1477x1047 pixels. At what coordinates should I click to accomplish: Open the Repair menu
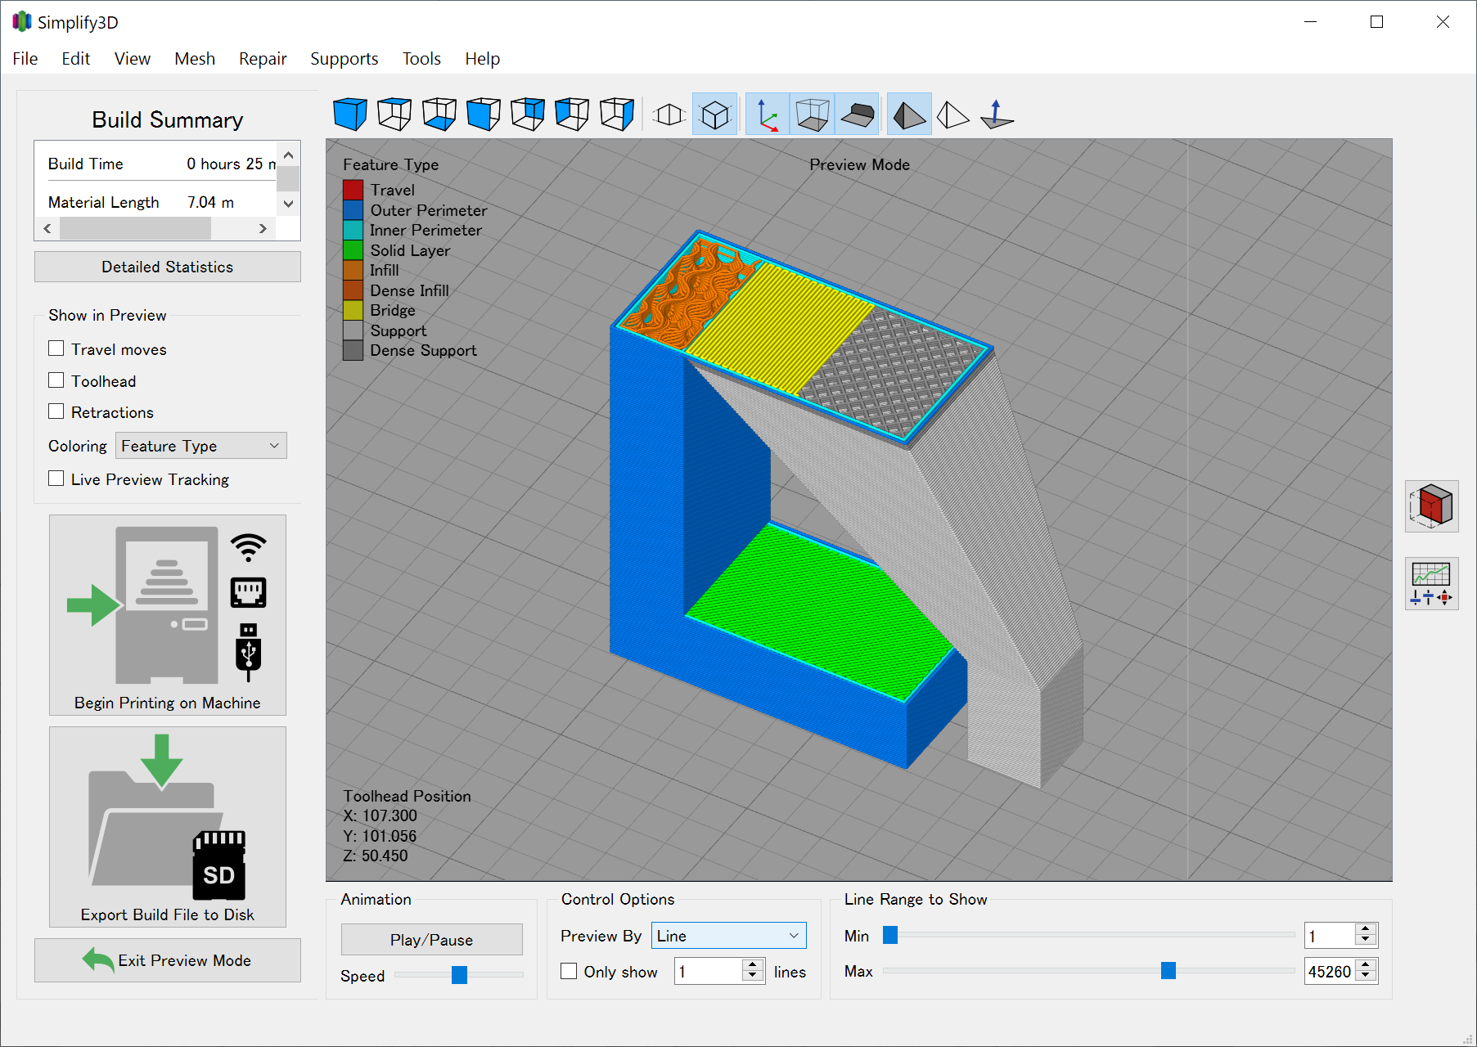(x=263, y=59)
